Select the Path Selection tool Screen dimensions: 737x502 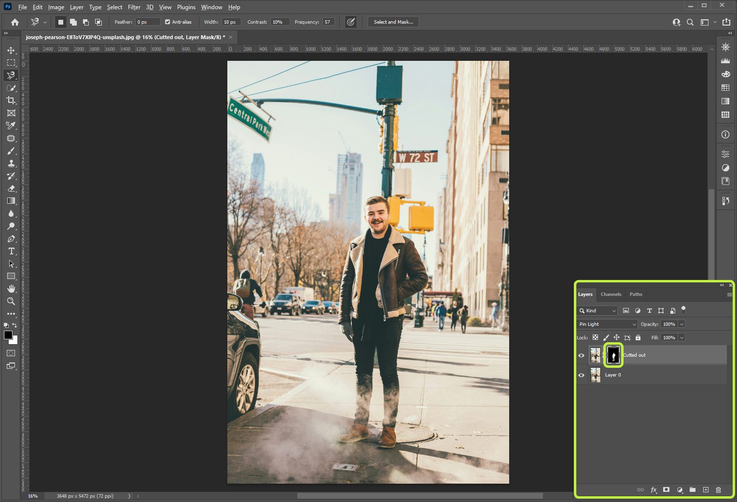pos(11,264)
